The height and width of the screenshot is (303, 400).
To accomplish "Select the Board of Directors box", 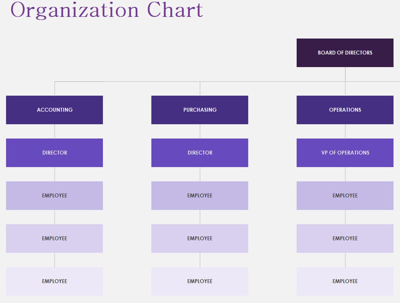I will coord(345,53).
